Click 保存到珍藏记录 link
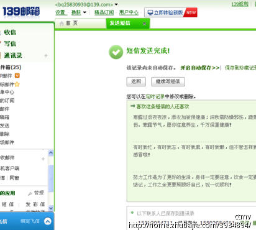Image resolution: width=256 pixels, height=230 pixels. 240,68
